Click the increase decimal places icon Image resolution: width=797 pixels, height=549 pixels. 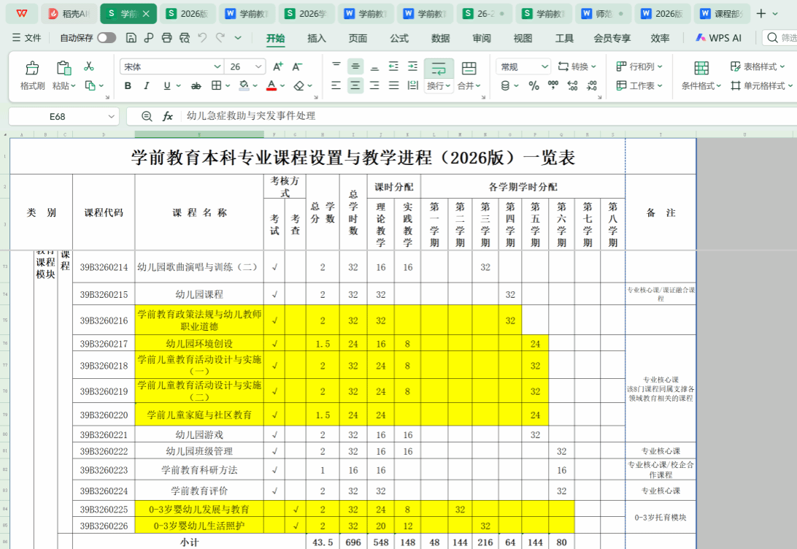pos(572,85)
